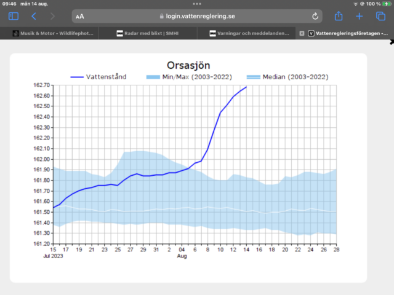This screenshot has height=295, width=394.
Task: Open the AA reader options menu
Action: (x=80, y=17)
